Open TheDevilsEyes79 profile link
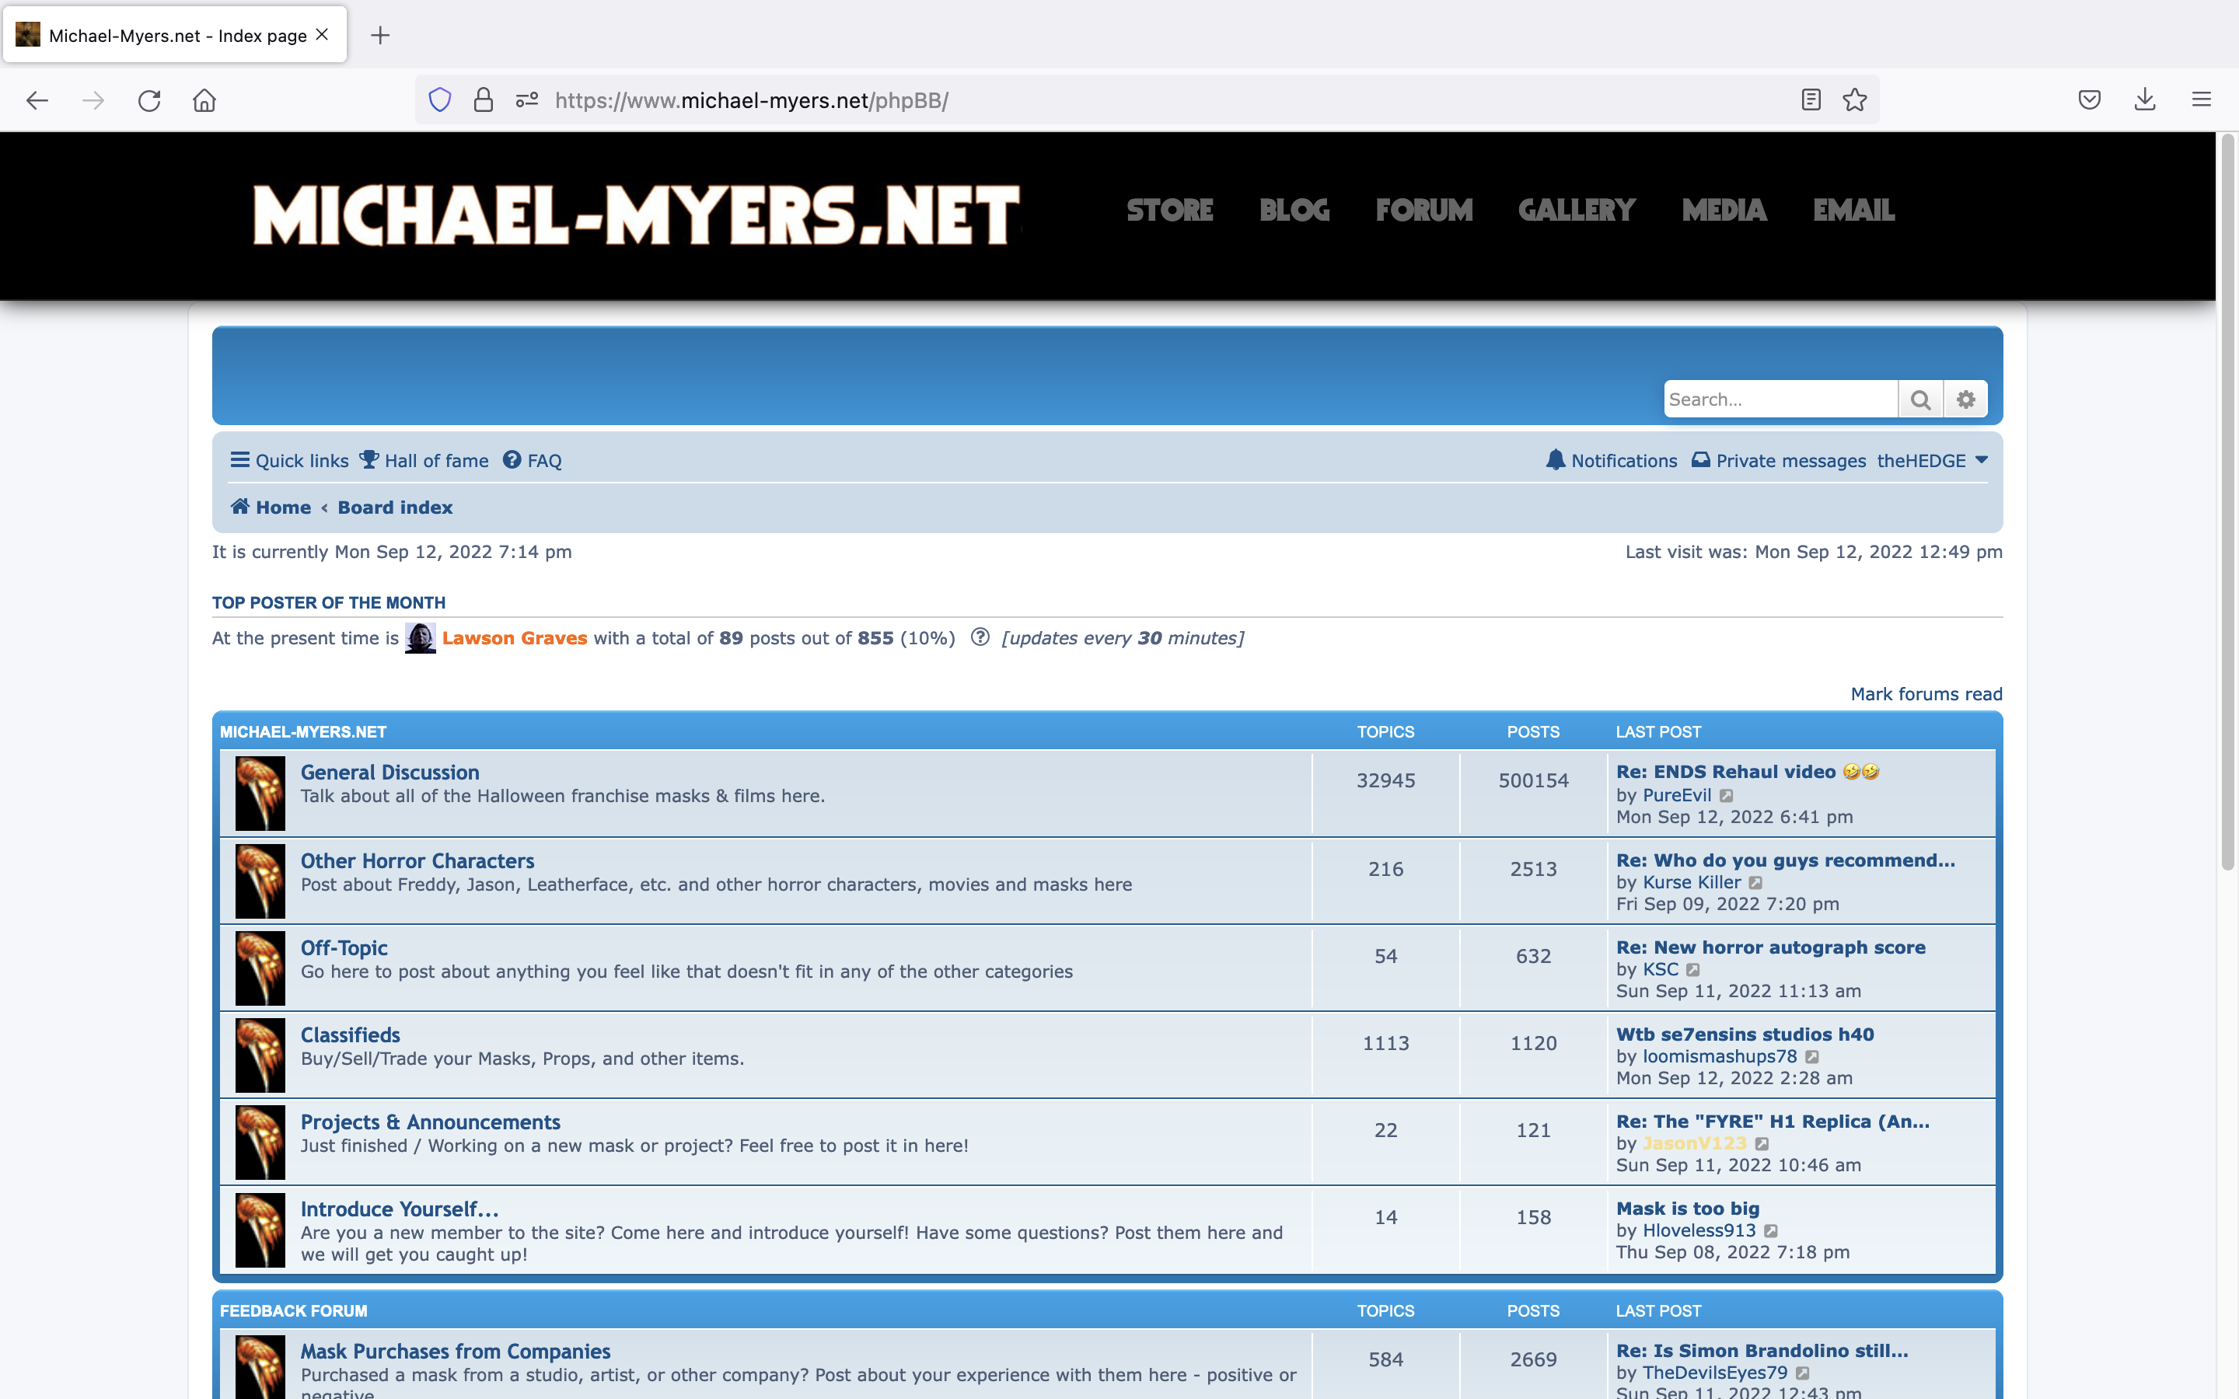This screenshot has height=1399, width=2239. coord(1714,1373)
